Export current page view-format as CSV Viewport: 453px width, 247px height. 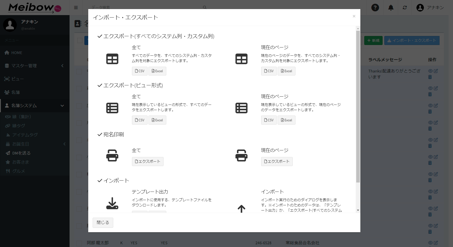click(x=269, y=120)
